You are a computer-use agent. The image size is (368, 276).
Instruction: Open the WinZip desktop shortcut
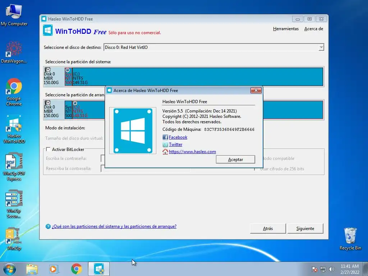(14, 239)
